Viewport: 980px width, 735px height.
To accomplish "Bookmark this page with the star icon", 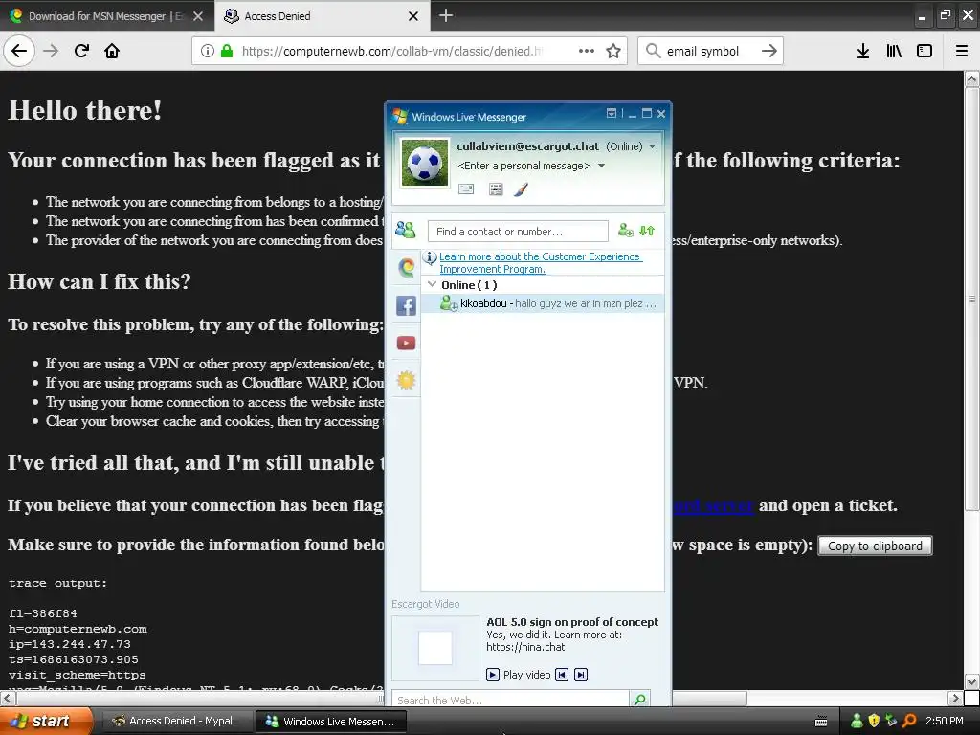I will click(613, 51).
